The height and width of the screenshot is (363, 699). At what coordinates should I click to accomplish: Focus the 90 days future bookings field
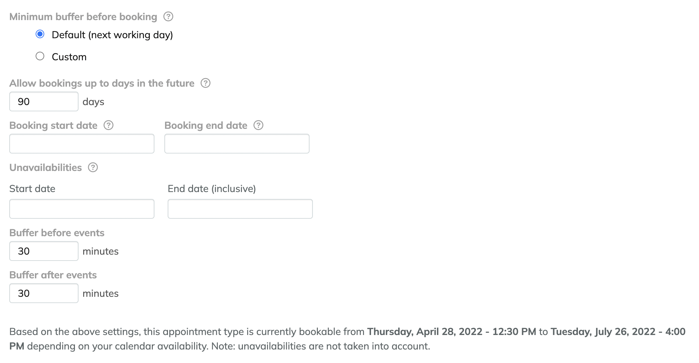point(44,101)
